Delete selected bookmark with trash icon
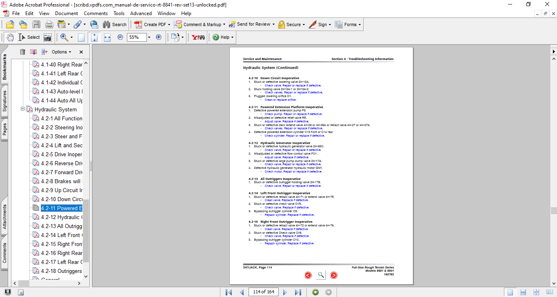Screen dimensions: 557x297 (22, 52)
